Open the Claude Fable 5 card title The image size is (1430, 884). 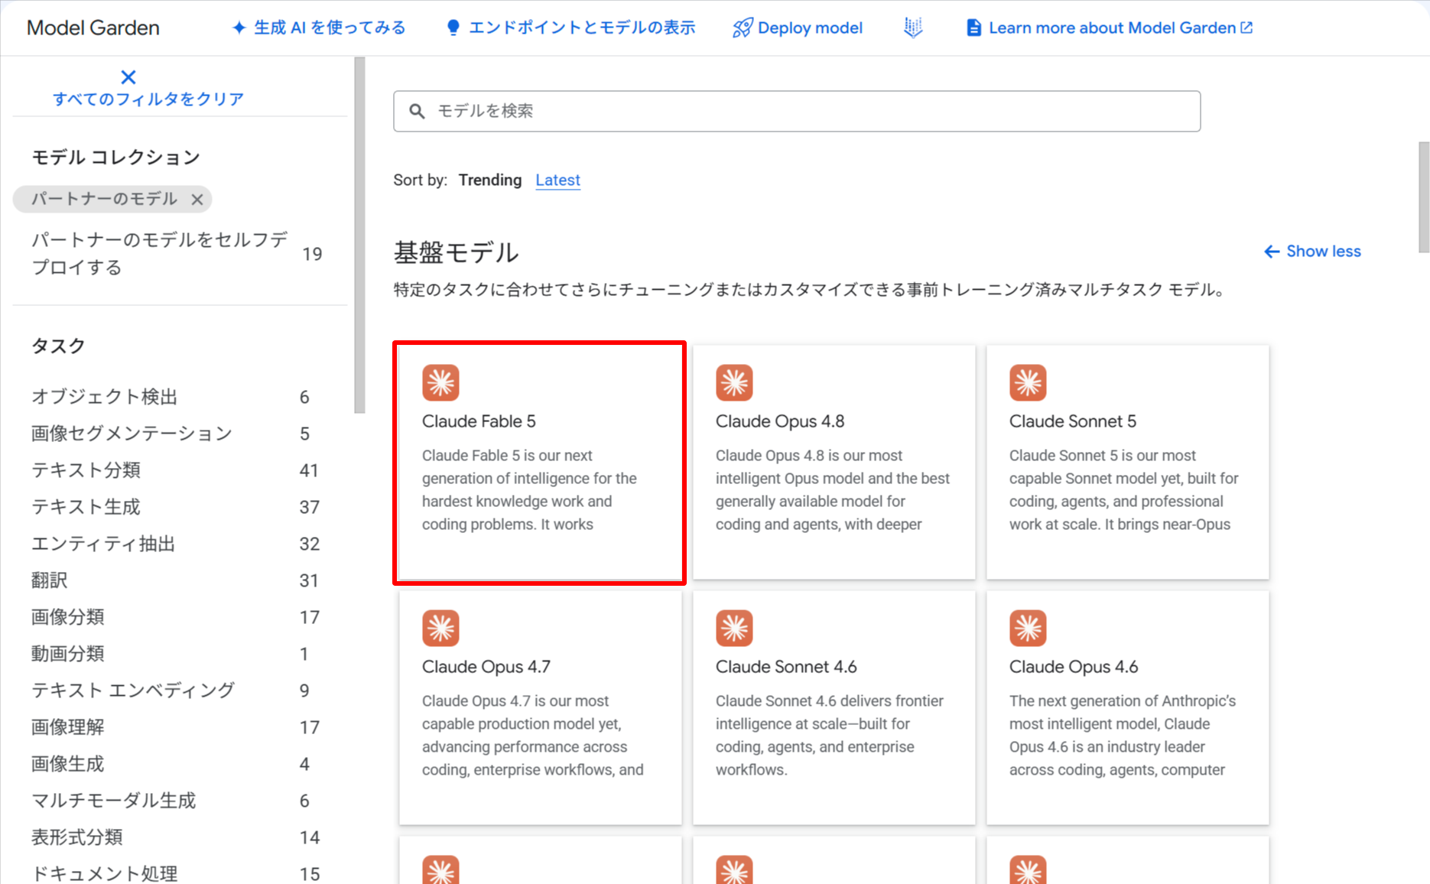[479, 421]
